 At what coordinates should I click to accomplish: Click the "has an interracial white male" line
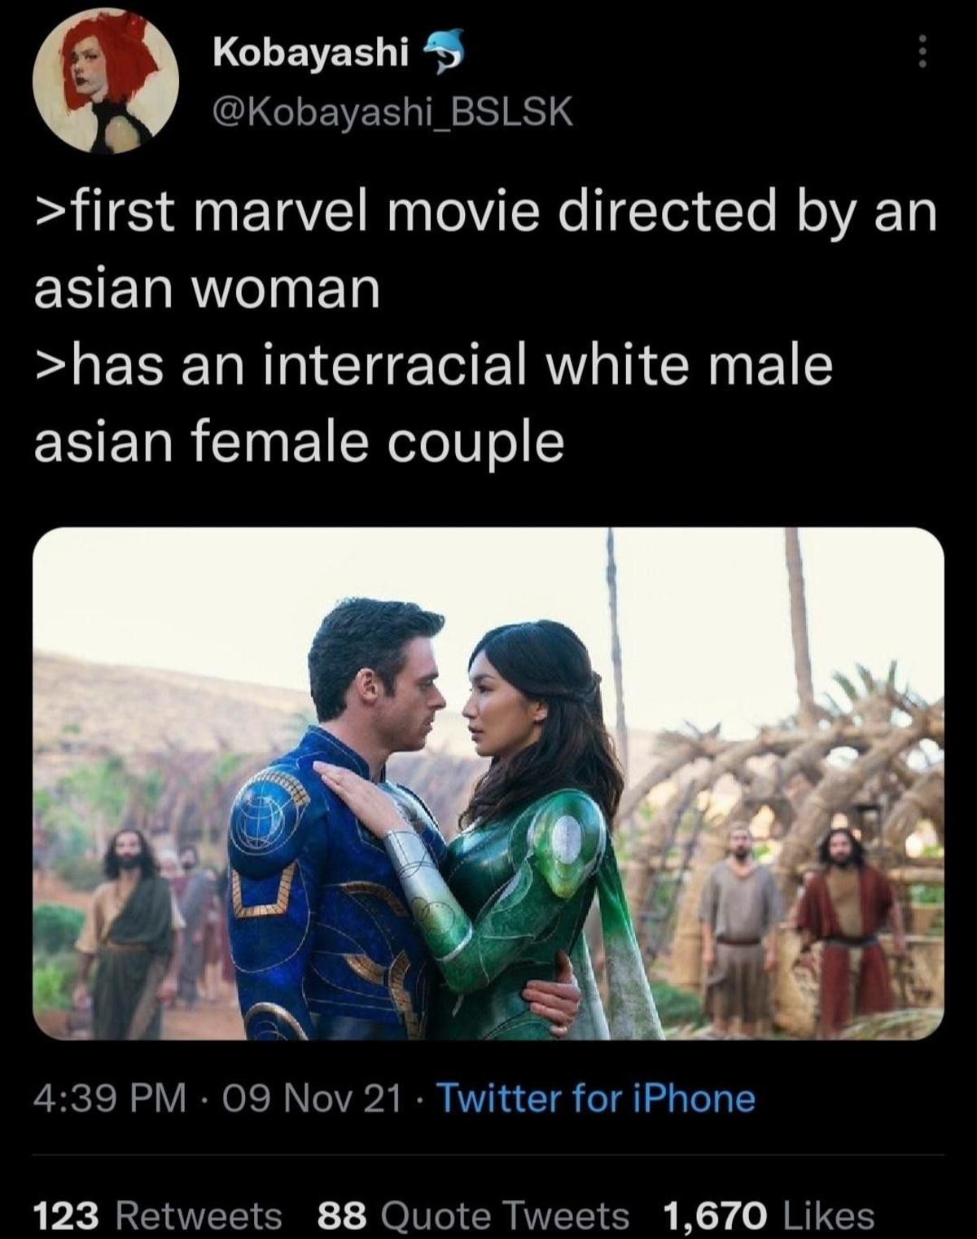(433, 367)
